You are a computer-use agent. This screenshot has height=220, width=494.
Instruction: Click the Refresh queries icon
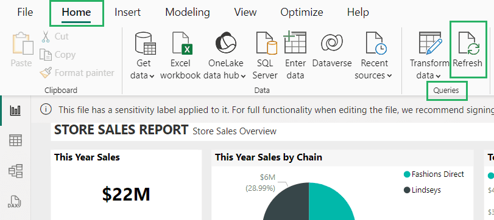click(468, 44)
